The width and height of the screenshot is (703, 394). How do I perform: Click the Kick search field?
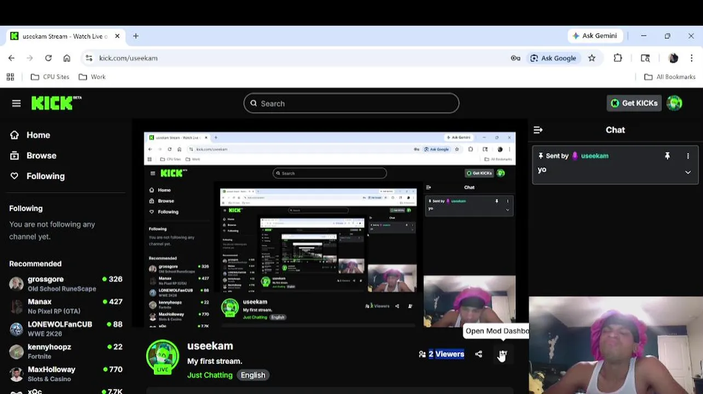(351, 103)
